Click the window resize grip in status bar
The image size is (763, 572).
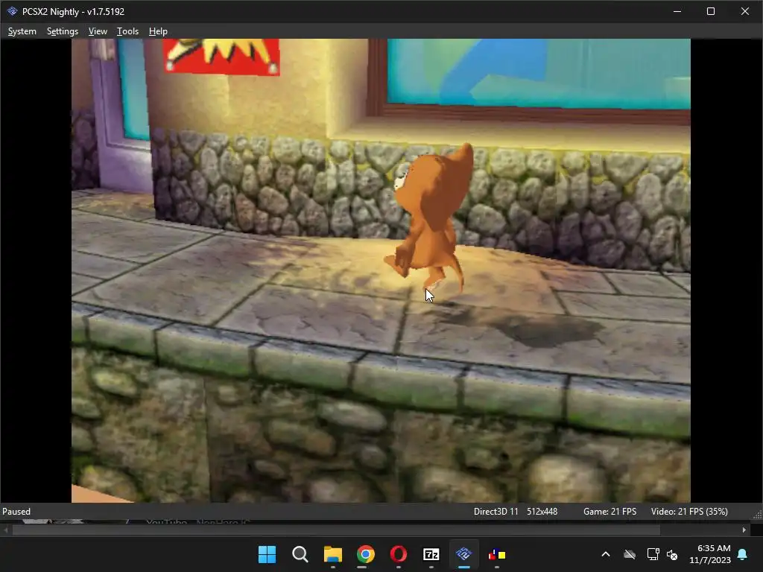[x=758, y=515]
